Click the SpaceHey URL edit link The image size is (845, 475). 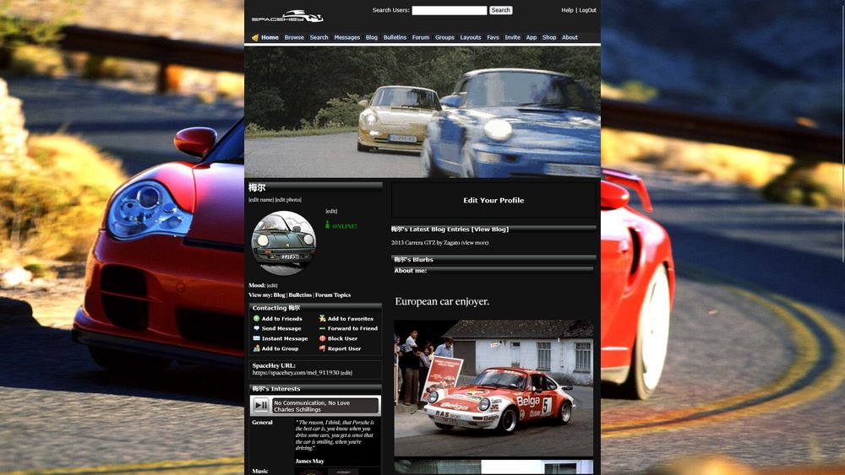click(x=346, y=372)
